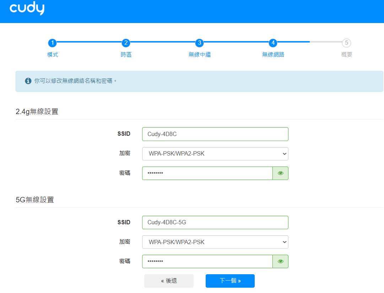Image resolution: width=384 pixels, height=293 pixels.
Task: Expand the 5G 加密 encryption dropdown
Action: 215,242
